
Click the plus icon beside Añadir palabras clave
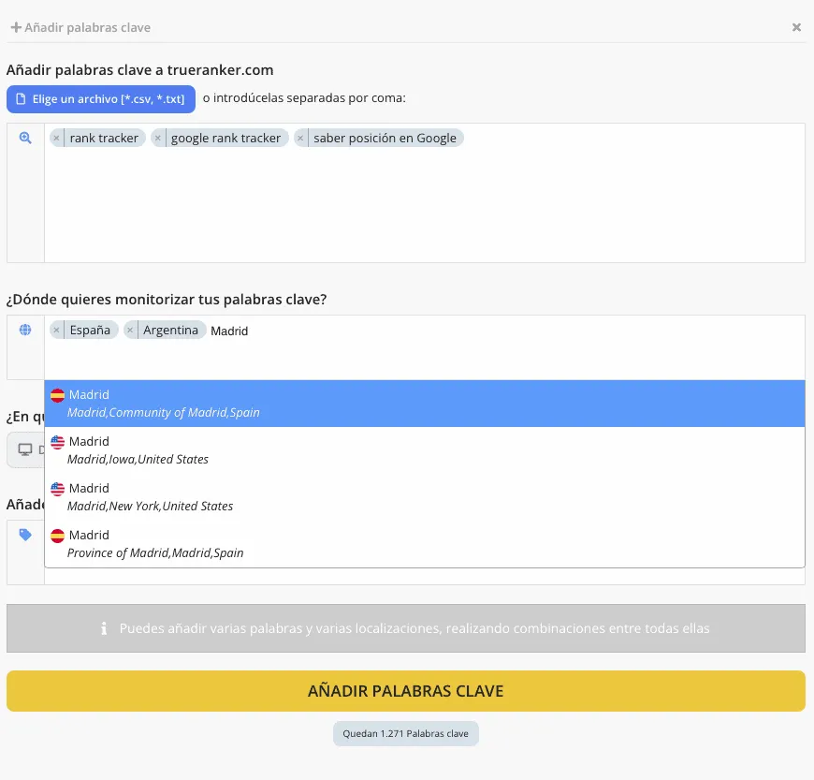click(x=16, y=27)
